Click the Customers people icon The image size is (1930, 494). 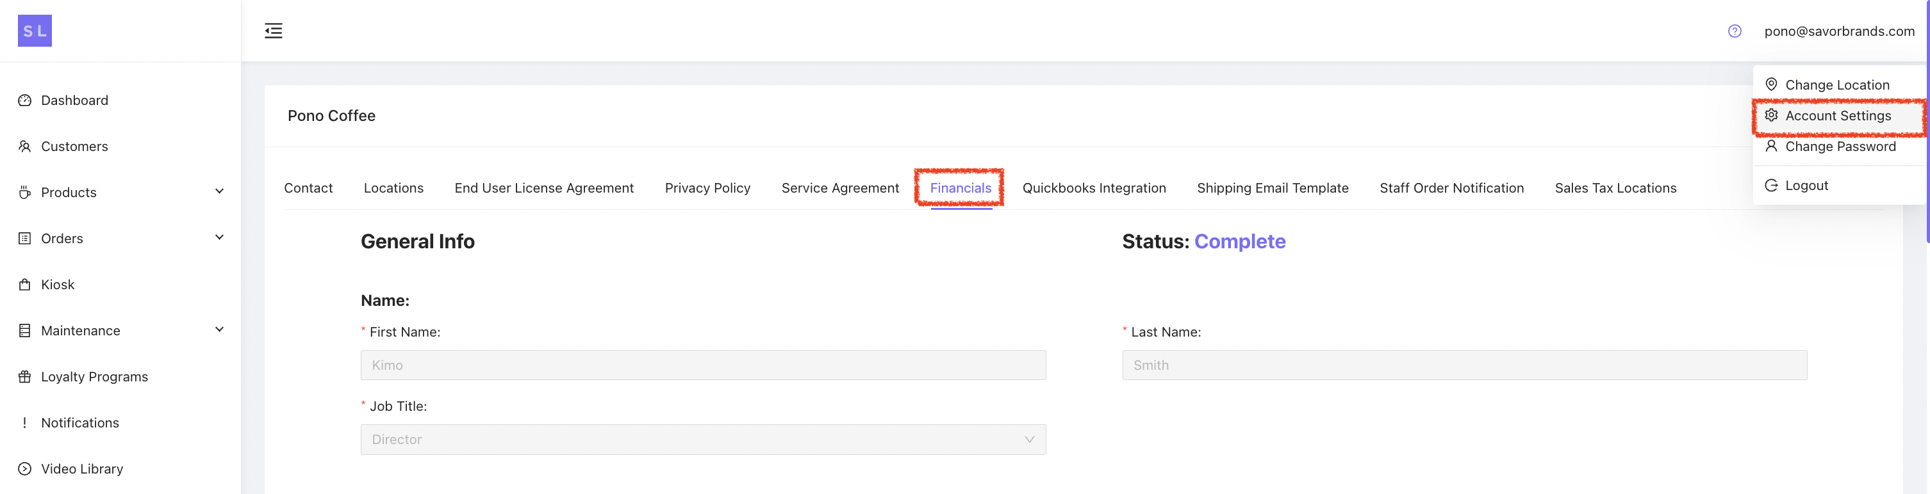(x=25, y=147)
